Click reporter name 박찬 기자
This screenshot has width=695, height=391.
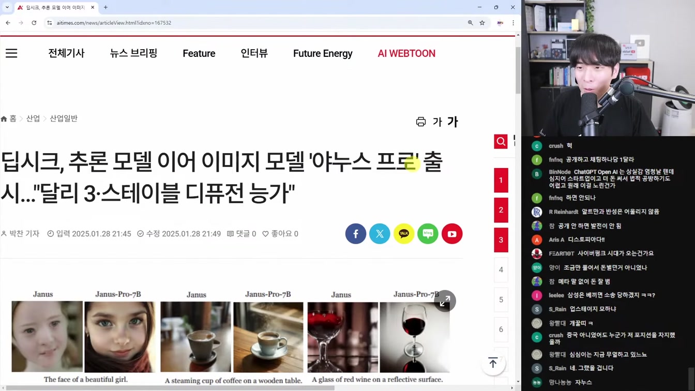[20, 234]
